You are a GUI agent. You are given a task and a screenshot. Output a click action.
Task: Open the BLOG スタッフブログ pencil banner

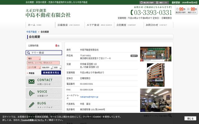(x=44, y=105)
